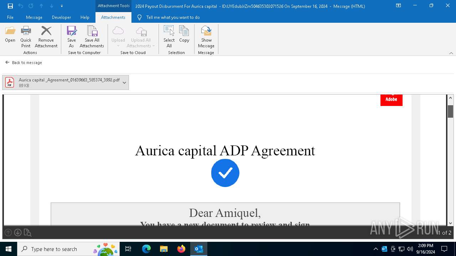
Task: Open Windows Start menu
Action: tap(9, 249)
